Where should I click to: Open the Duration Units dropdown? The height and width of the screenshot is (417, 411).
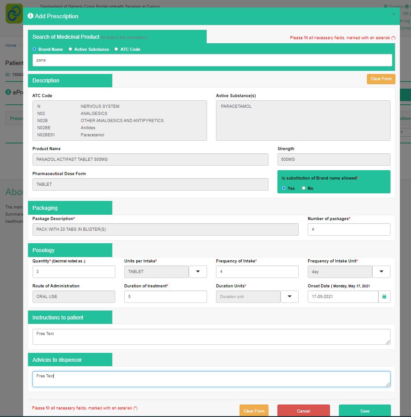289,297
